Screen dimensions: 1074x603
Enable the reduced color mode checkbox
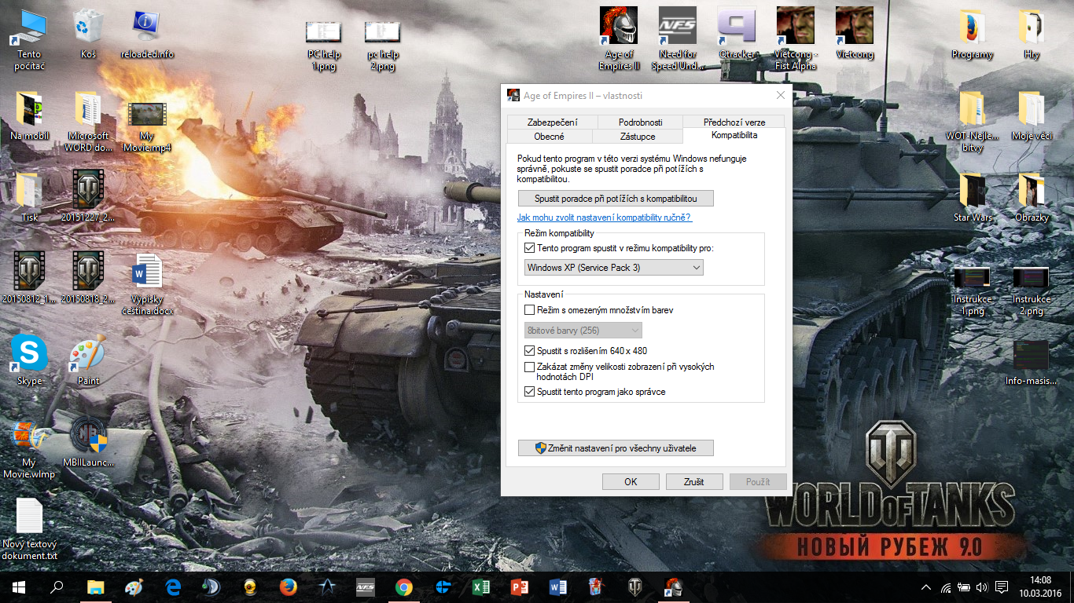(x=529, y=310)
